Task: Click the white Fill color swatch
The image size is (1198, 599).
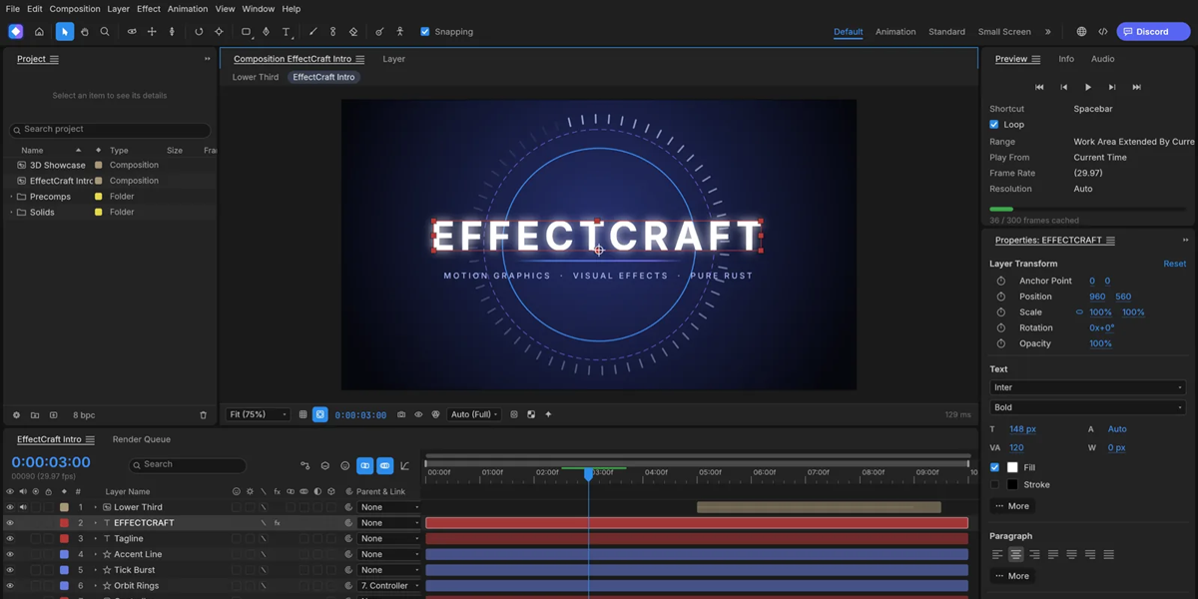Action: click(1012, 467)
